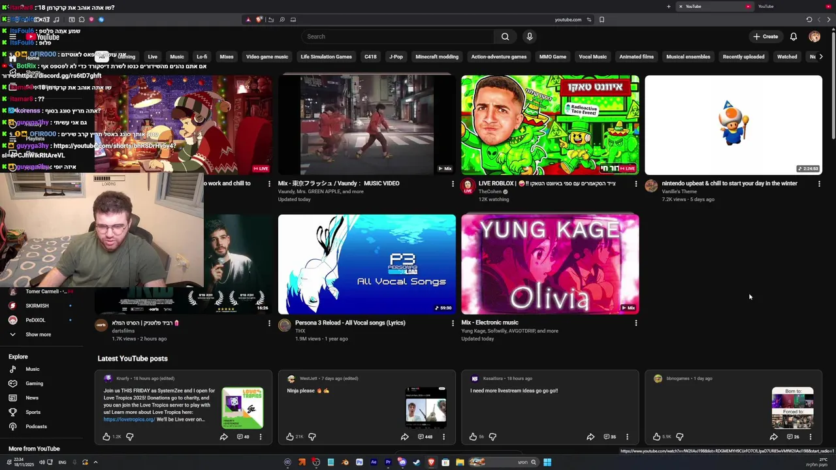Open options menu for Electronic music mix

coord(636,322)
